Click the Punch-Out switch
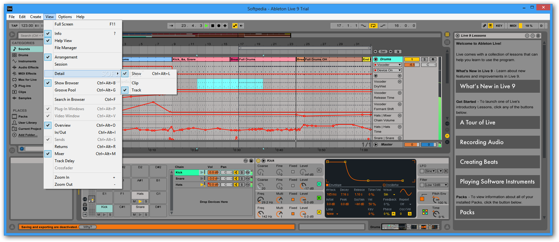 [x=383, y=26]
